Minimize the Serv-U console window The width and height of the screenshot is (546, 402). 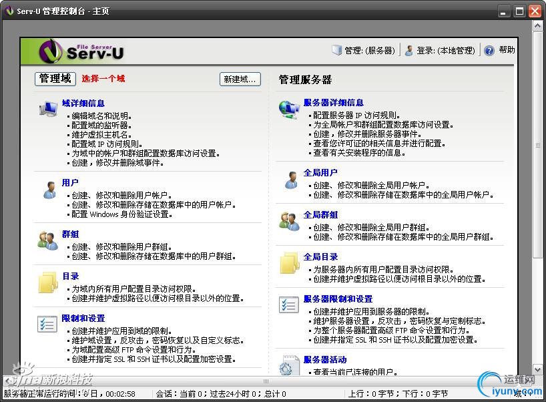pos(503,11)
